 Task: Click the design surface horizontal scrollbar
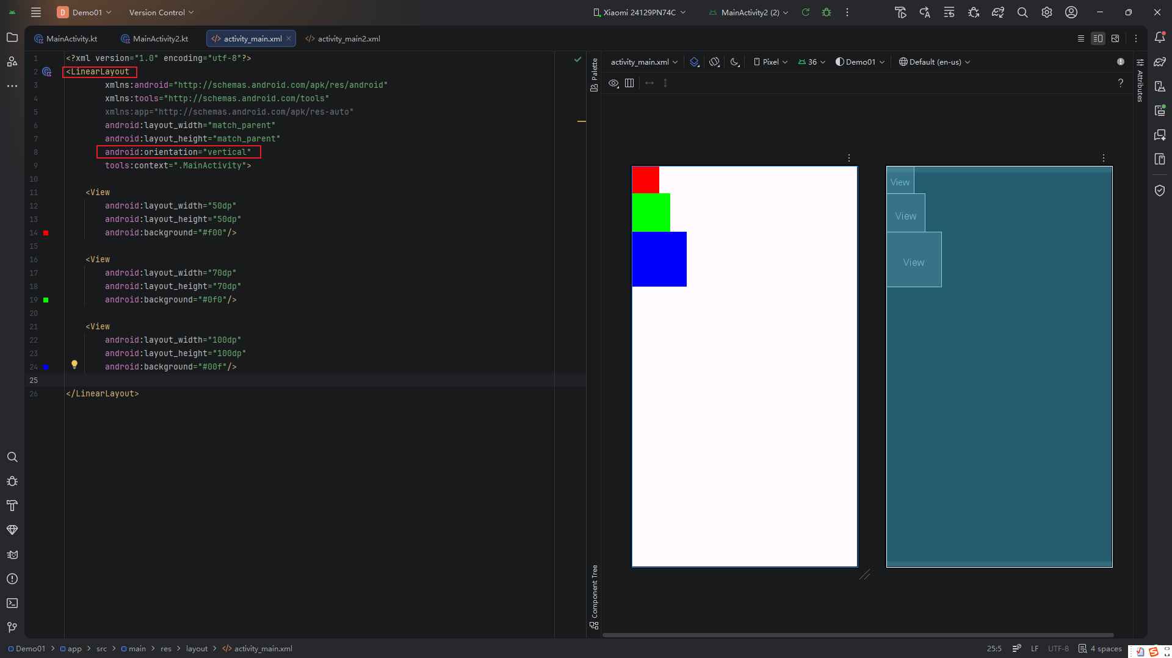pos(858,635)
